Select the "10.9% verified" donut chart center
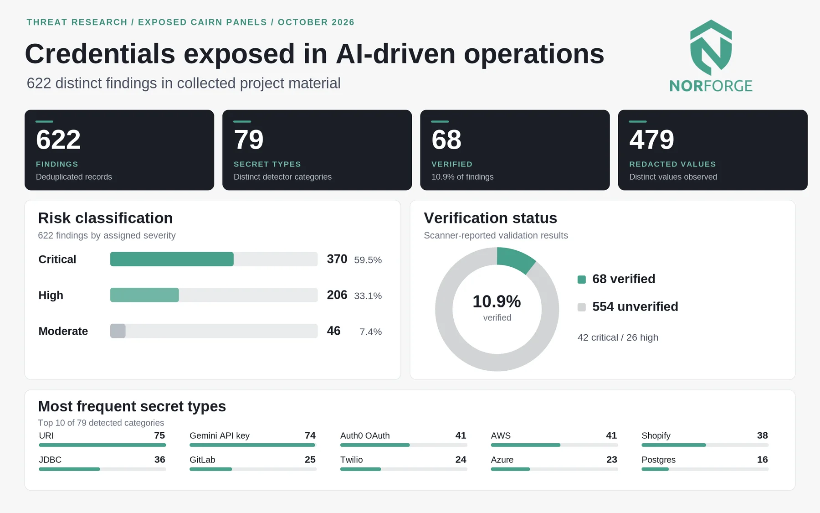 tap(497, 309)
